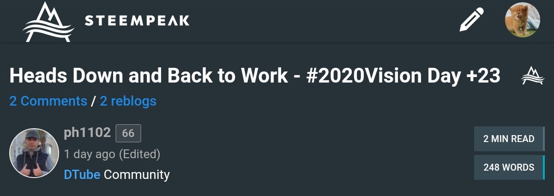Visit the DTube community link
This screenshot has height=196, width=554.
(82, 175)
